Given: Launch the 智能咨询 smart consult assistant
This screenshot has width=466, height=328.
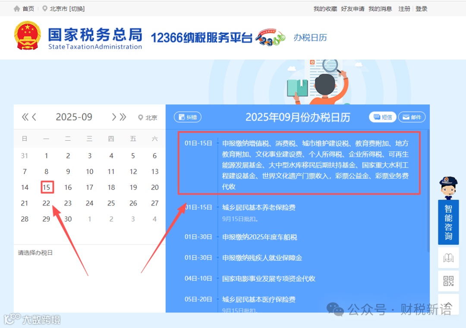Looking at the screenshot, I should click(x=448, y=222).
